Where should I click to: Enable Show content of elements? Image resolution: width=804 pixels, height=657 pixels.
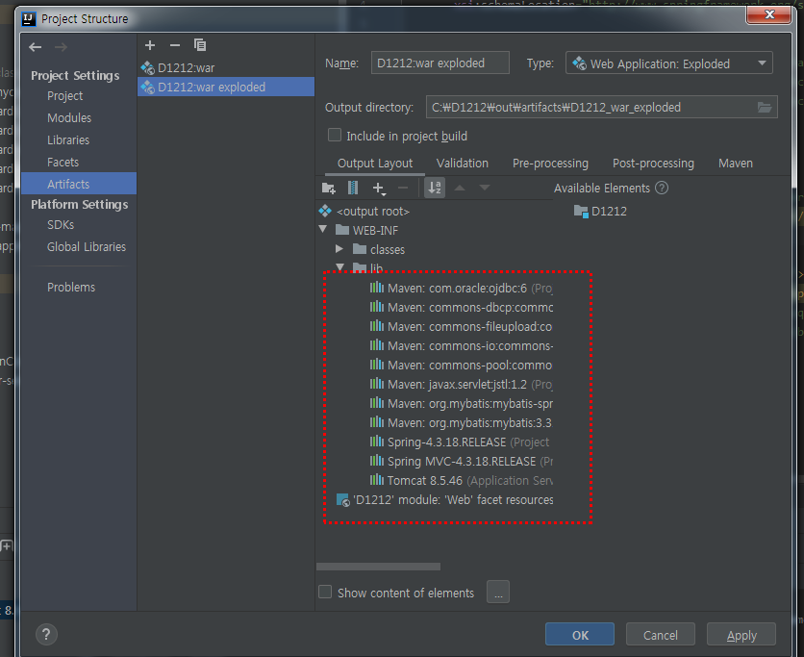[x=324, y=592]
